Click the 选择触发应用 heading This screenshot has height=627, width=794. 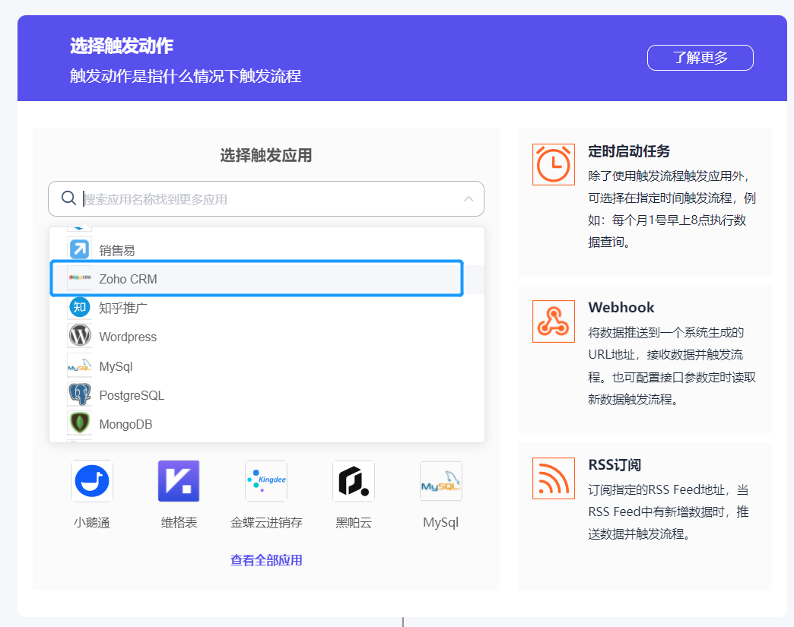(x=266, y=155)
